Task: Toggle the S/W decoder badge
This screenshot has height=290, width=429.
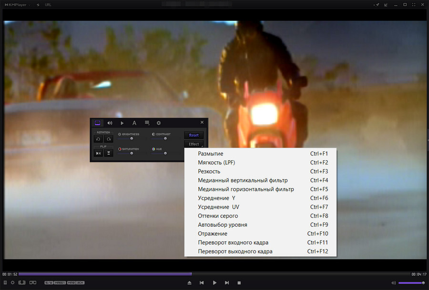Action: [x=49, y=283]
